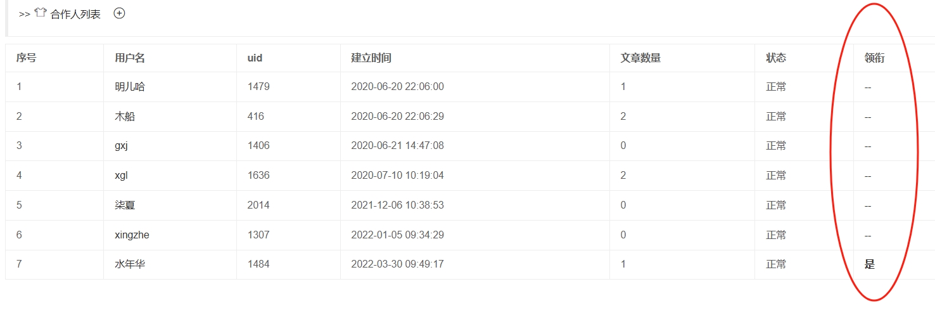The height and width of the screenshot is (317, 935).
Task: Select the 合作人列表 heading text
Action: pos(75,14)
